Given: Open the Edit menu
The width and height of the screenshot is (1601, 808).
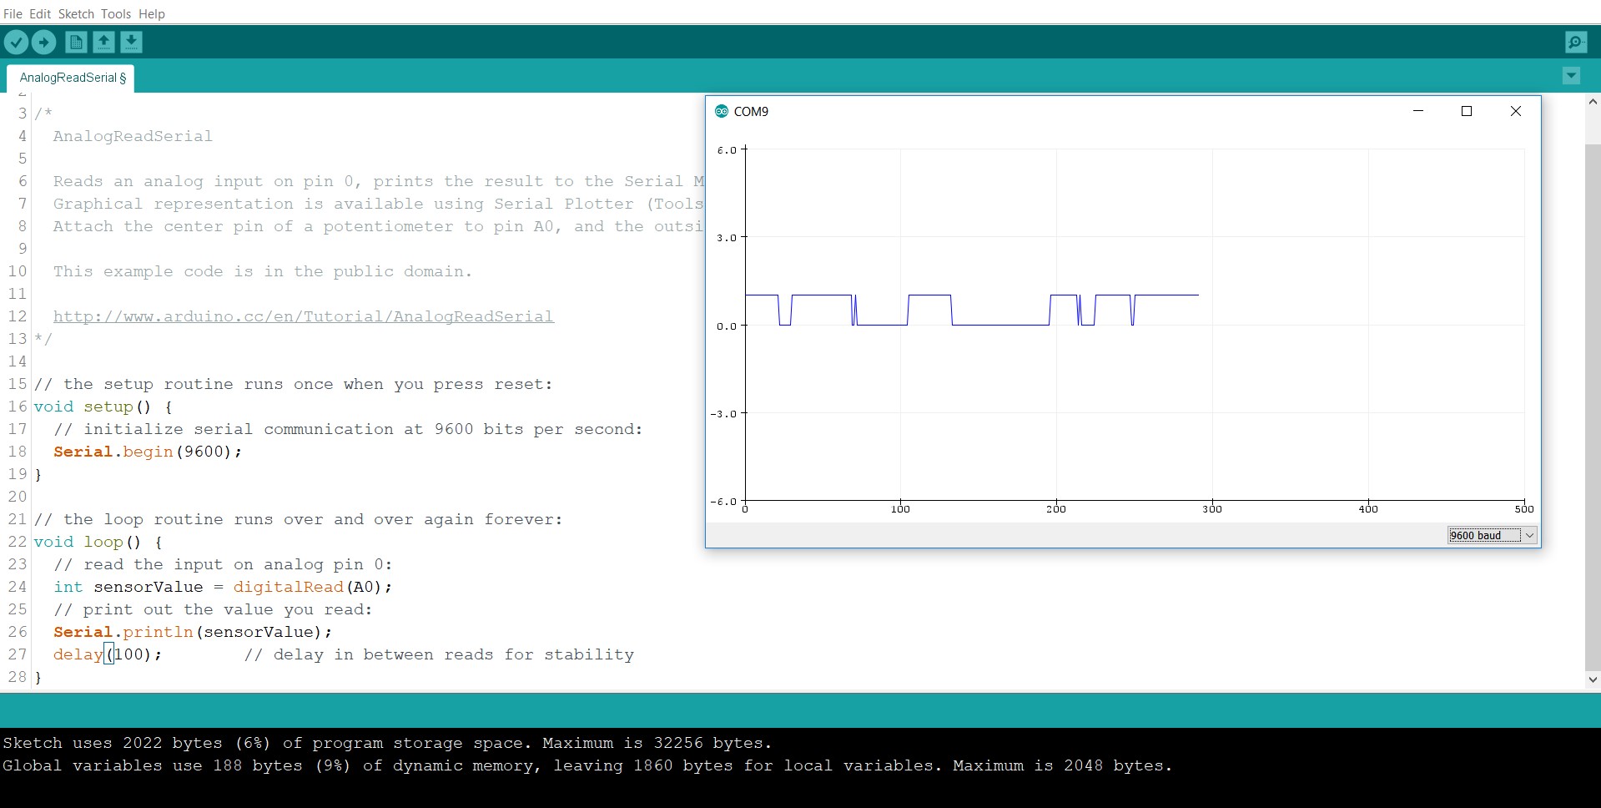Looking at the screenshot, I should [40, 13].
